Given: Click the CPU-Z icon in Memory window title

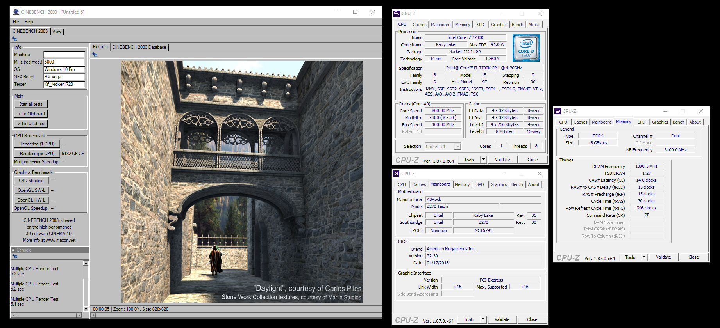Looking at the screenshot, I should tap(557, 111).
